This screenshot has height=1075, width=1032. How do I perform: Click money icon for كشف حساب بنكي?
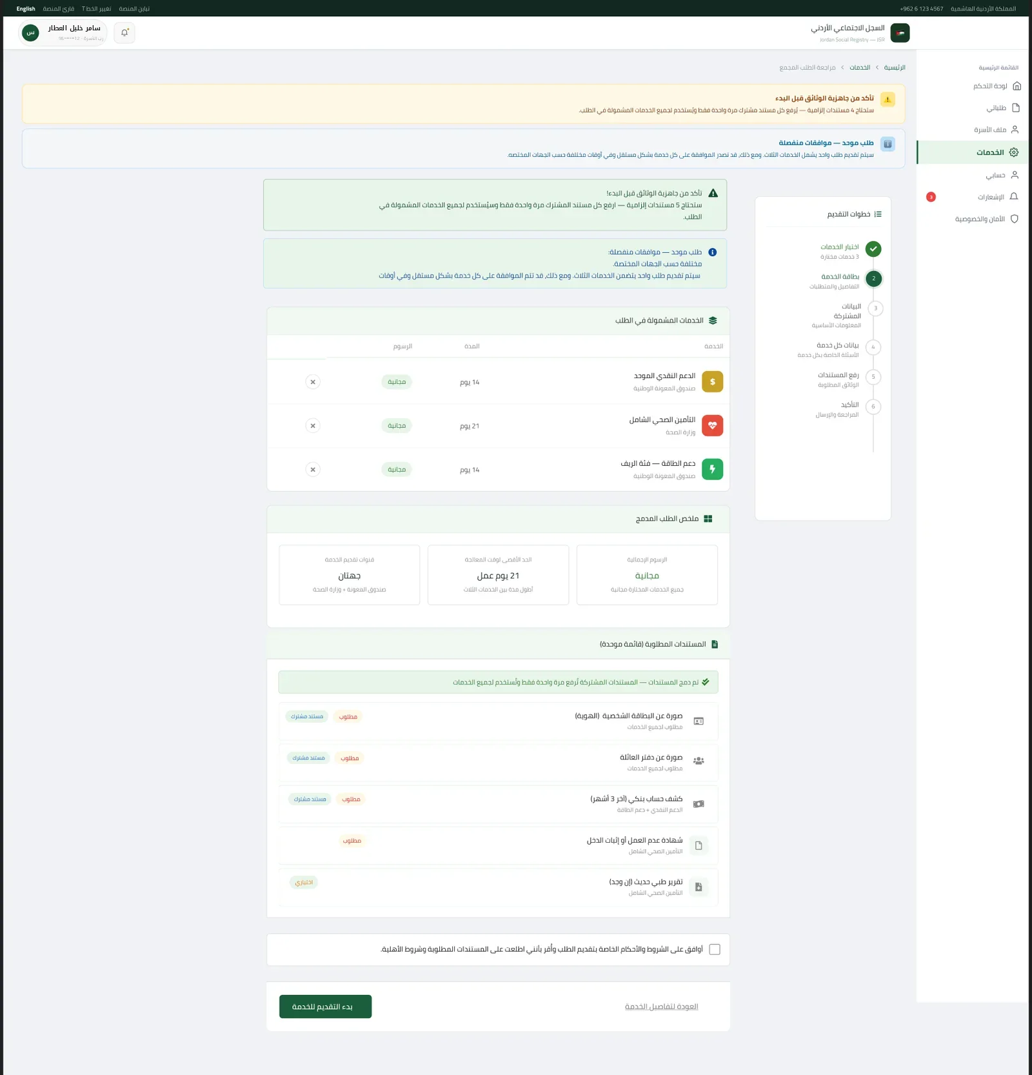[x=699, y=804]
